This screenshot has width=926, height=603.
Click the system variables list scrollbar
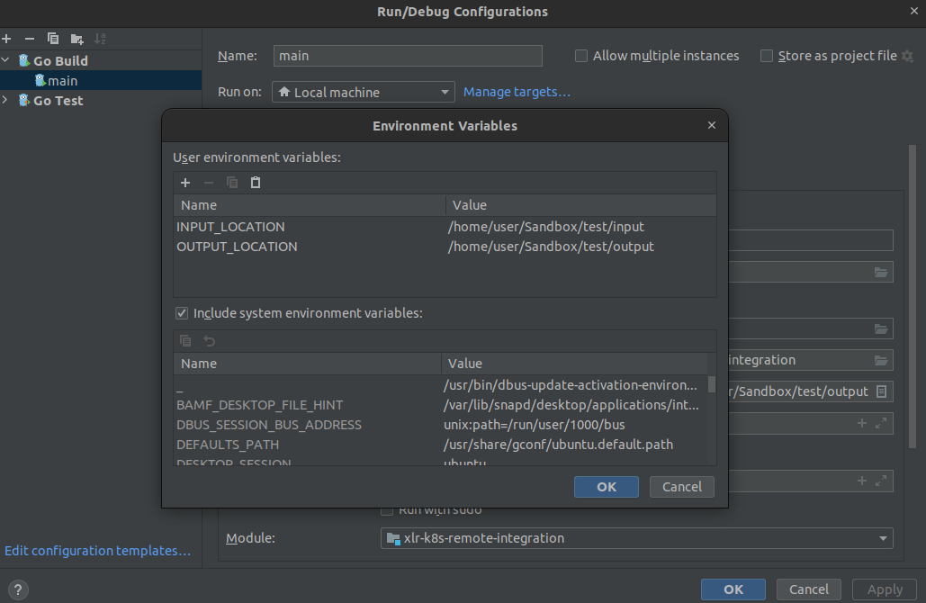coord(712,384)
